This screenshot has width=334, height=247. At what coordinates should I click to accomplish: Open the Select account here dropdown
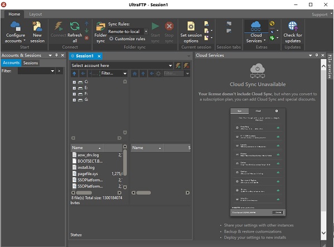tap(170, 65)
